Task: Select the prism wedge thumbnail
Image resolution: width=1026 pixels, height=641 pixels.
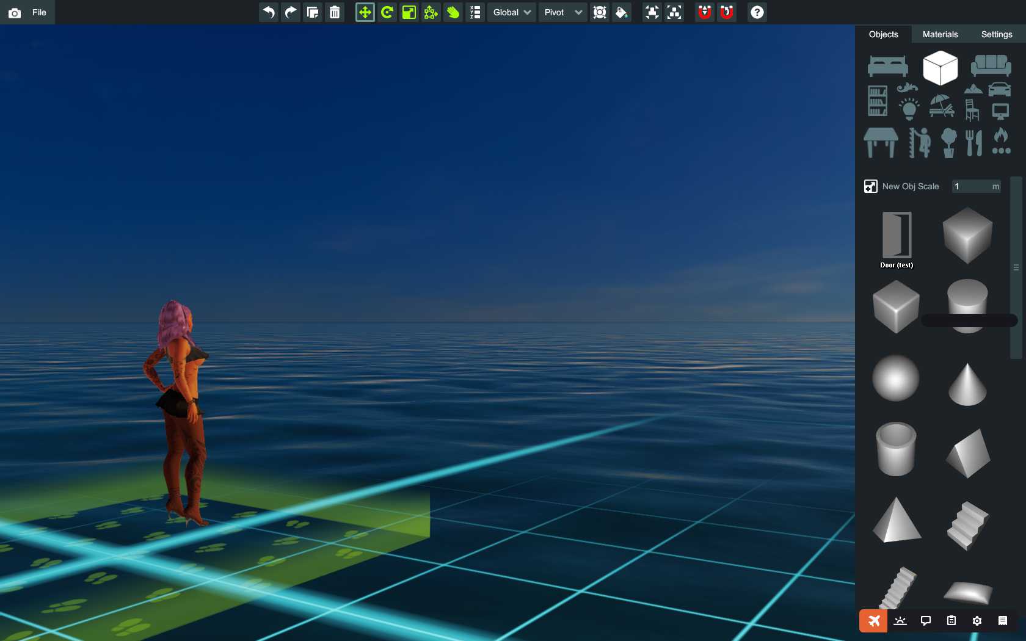Action: click(x=968, y=453)
